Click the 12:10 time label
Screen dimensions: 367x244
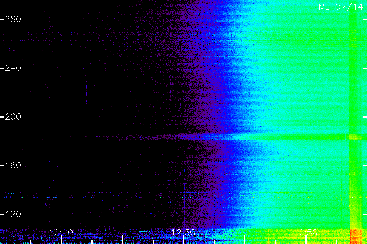click(61, 233)
